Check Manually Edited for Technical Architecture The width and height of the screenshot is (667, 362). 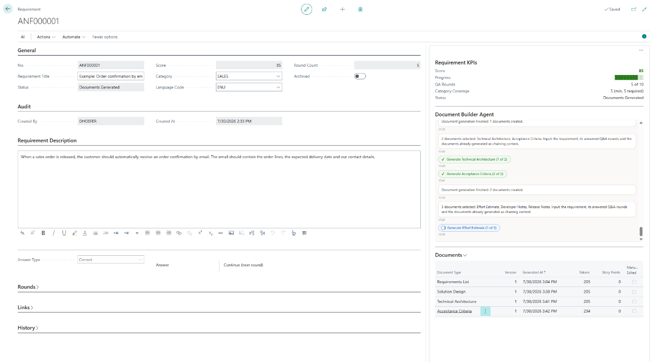pyautogui.click(x=634, y=301)
